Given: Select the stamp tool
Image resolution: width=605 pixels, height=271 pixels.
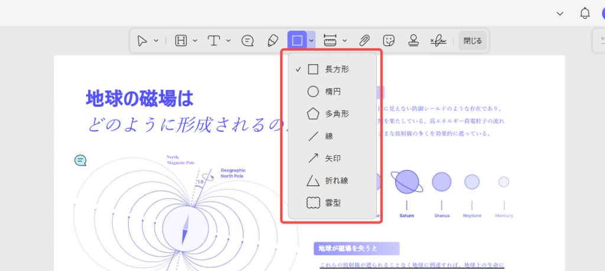Looking at the screenshot, I should [x=414, y=41].
